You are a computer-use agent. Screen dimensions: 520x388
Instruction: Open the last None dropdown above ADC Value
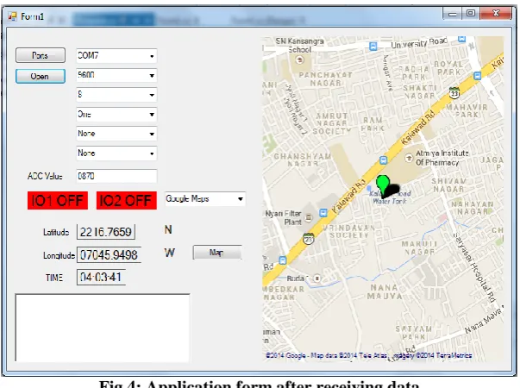pos(116,153)
